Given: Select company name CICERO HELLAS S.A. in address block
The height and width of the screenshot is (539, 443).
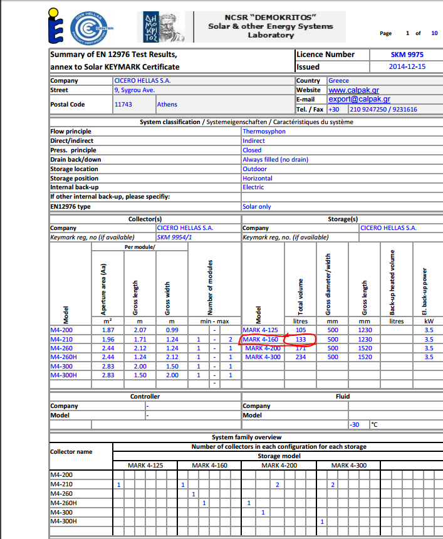Looking at the screenshot, I should click(142, 80).
